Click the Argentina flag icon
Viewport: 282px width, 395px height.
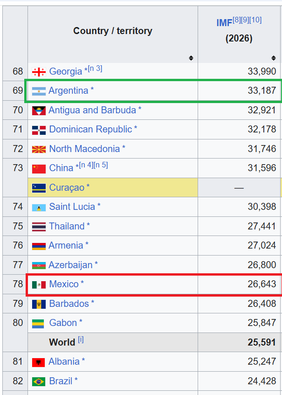pos(39,91)
